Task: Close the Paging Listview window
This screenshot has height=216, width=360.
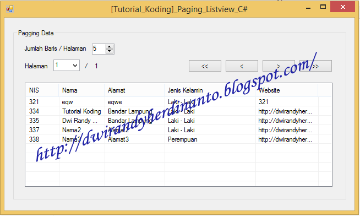Action: click(343, 7)
